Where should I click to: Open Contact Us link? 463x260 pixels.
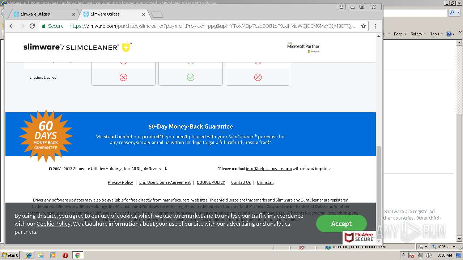click(x=241, y=182)
